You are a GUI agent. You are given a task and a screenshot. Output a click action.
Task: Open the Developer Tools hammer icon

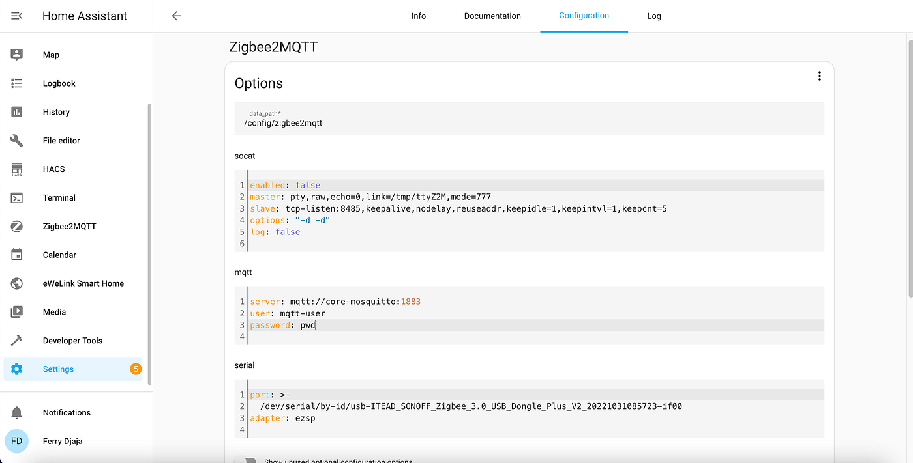[x=17, y=341]
